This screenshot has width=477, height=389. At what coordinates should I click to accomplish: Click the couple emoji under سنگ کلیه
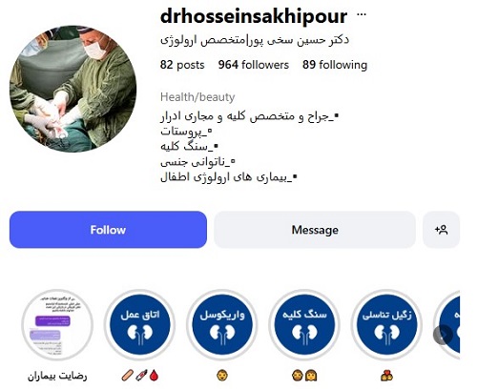[304, 376]
